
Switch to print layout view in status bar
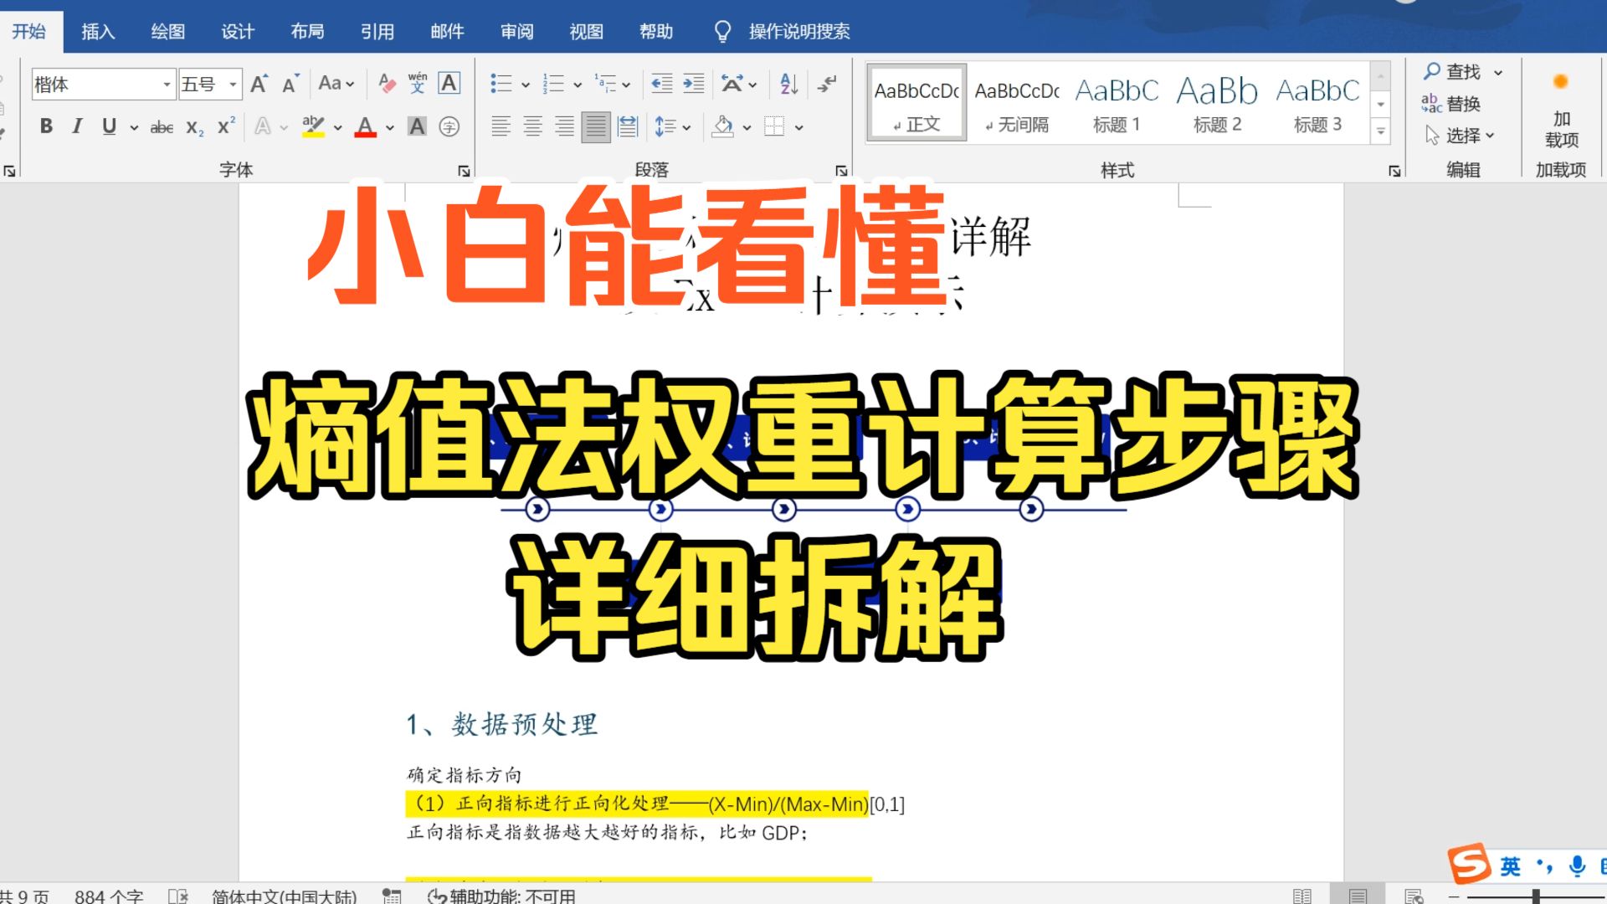click(1358, 896)
